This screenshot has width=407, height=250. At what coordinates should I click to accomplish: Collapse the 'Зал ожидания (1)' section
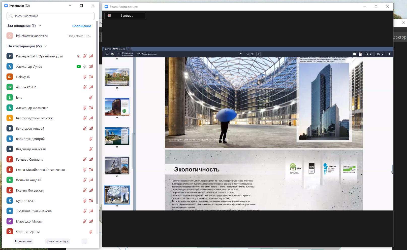pyautogui.click(x=40, y=26)
